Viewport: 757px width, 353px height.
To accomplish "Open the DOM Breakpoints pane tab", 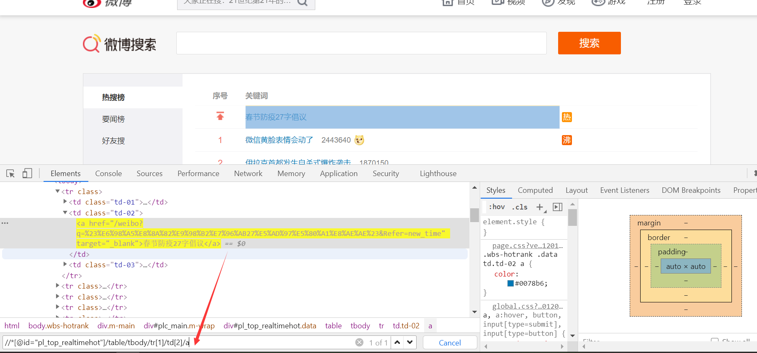I will [x=691, y=190].
